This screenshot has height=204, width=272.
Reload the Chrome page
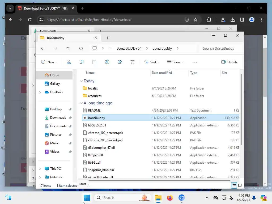[x=30, y=20]
